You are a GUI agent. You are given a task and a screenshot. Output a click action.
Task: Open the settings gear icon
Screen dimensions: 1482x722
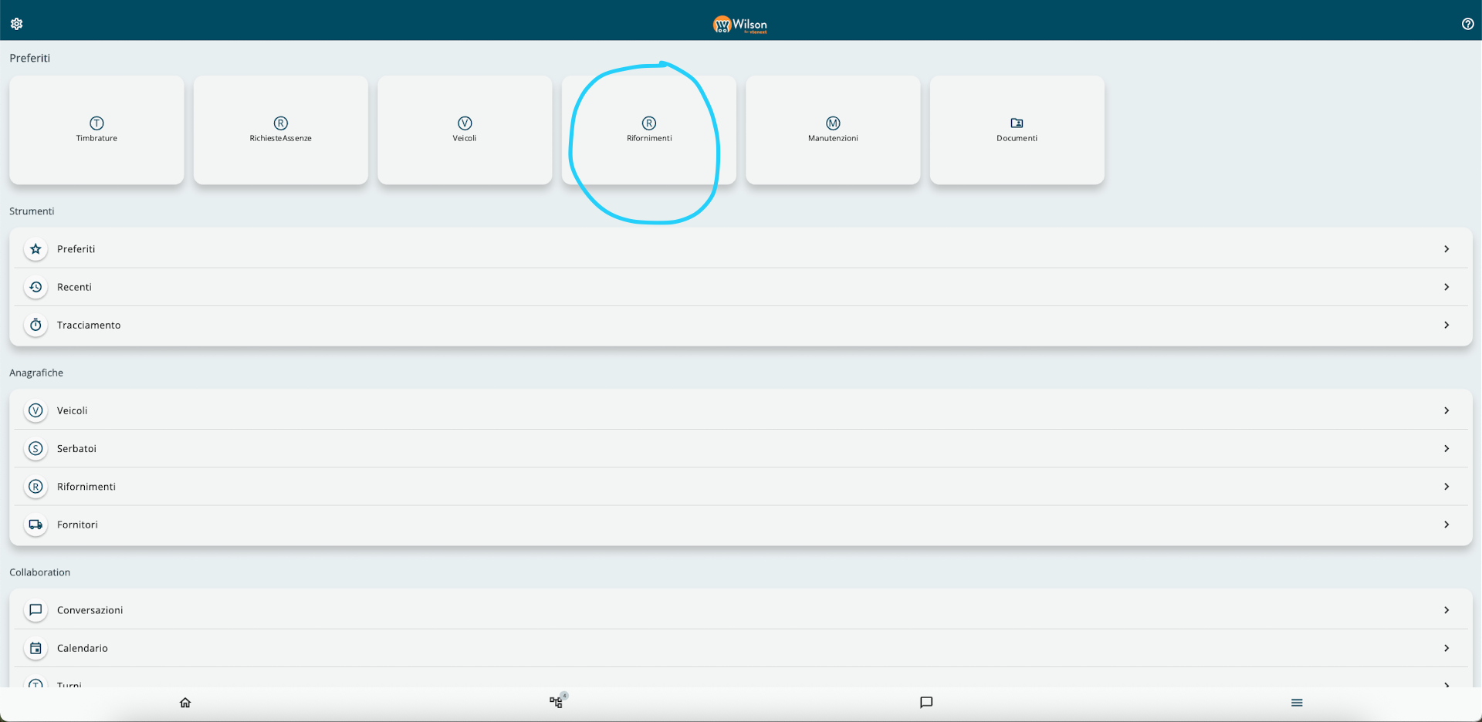point(16,24)
